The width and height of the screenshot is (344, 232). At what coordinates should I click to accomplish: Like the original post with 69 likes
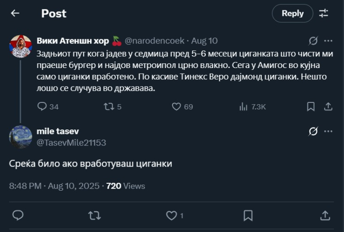click(176, 106)
